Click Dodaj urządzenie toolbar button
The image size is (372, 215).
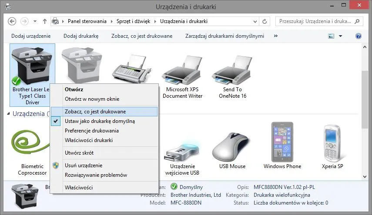(31, 36)
